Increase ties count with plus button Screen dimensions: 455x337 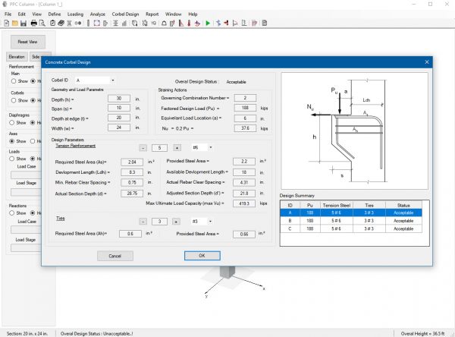coord(175,222)
